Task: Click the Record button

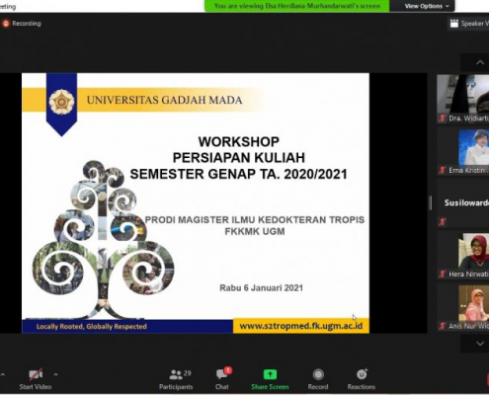Action: click(x=318, y=379)
